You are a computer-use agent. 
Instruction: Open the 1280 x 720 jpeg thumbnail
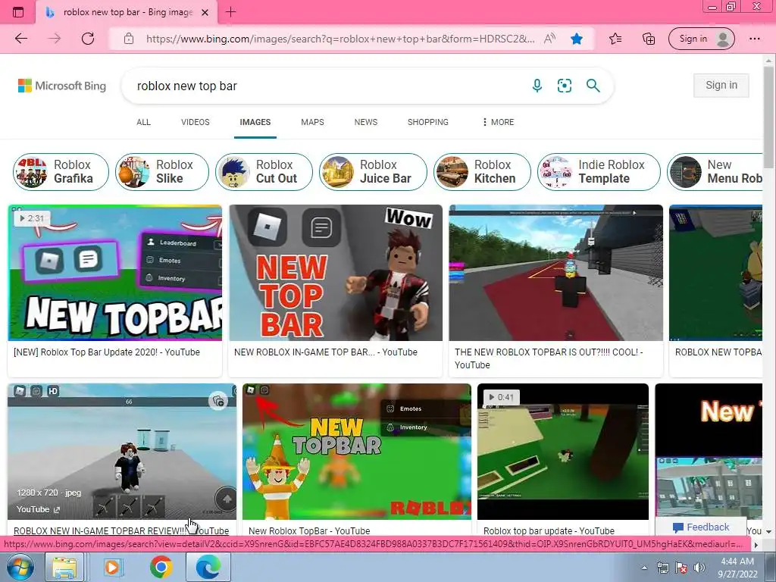click(122, 452)
